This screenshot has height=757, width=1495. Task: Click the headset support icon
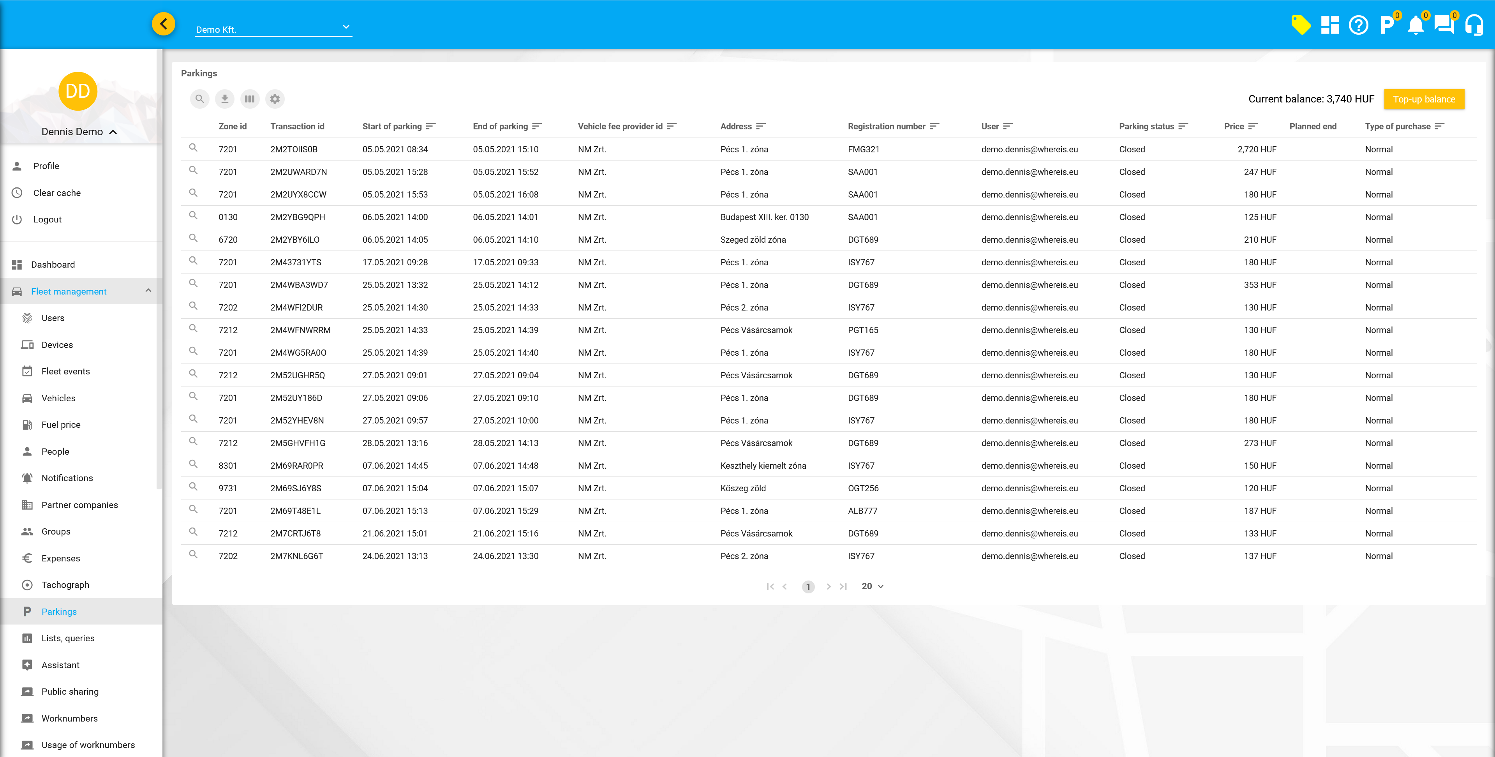tap(1474, 25)
